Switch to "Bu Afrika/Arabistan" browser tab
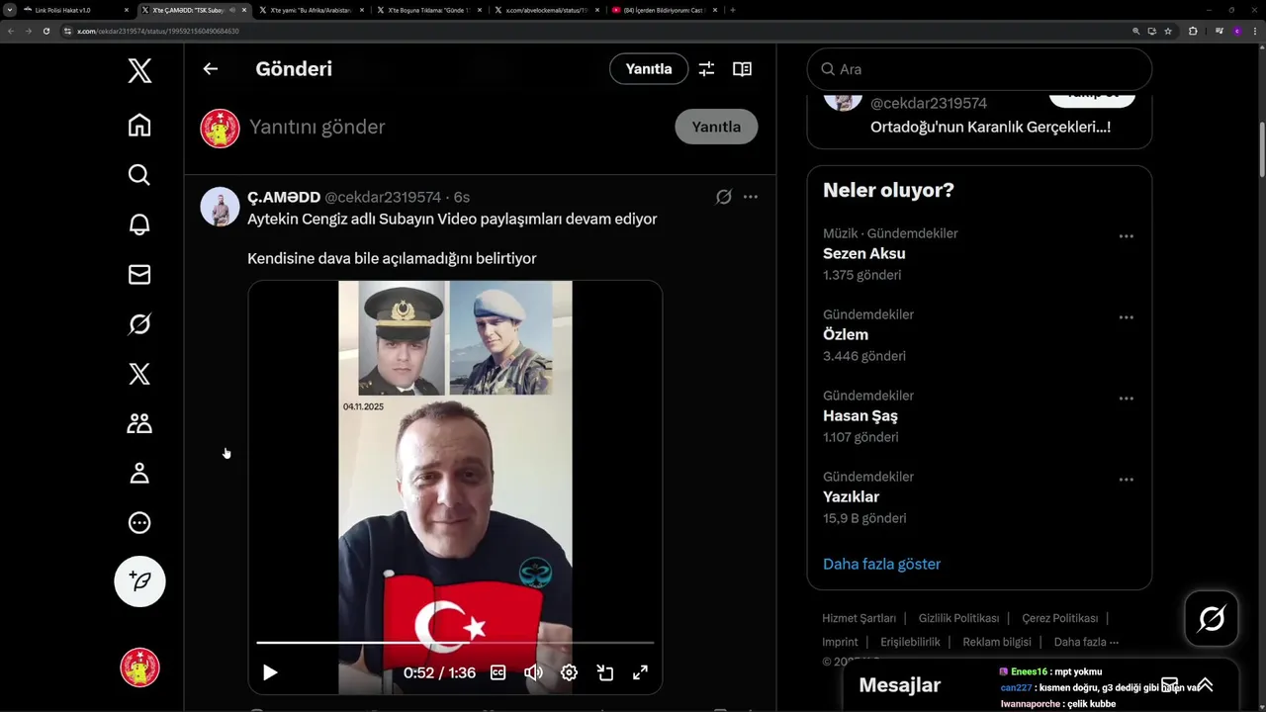This screenshot has width=1266, height=712. [x=311, y=10]
